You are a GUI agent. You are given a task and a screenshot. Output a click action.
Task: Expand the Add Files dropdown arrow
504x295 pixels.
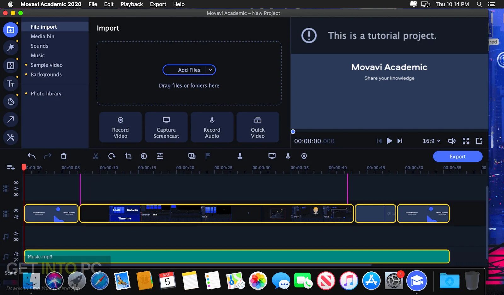210,70
